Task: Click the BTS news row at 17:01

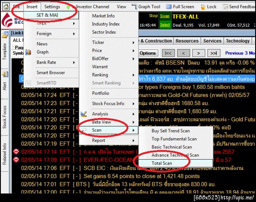Action: click(x=118, y=184)
